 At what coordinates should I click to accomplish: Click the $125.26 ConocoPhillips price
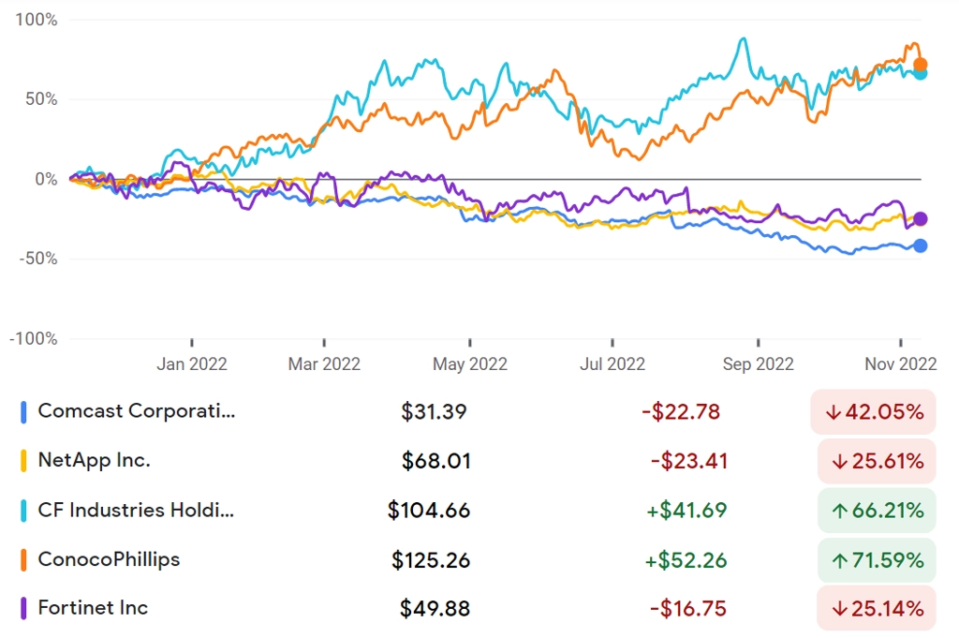pyautogui.click(x=431, y=559)
